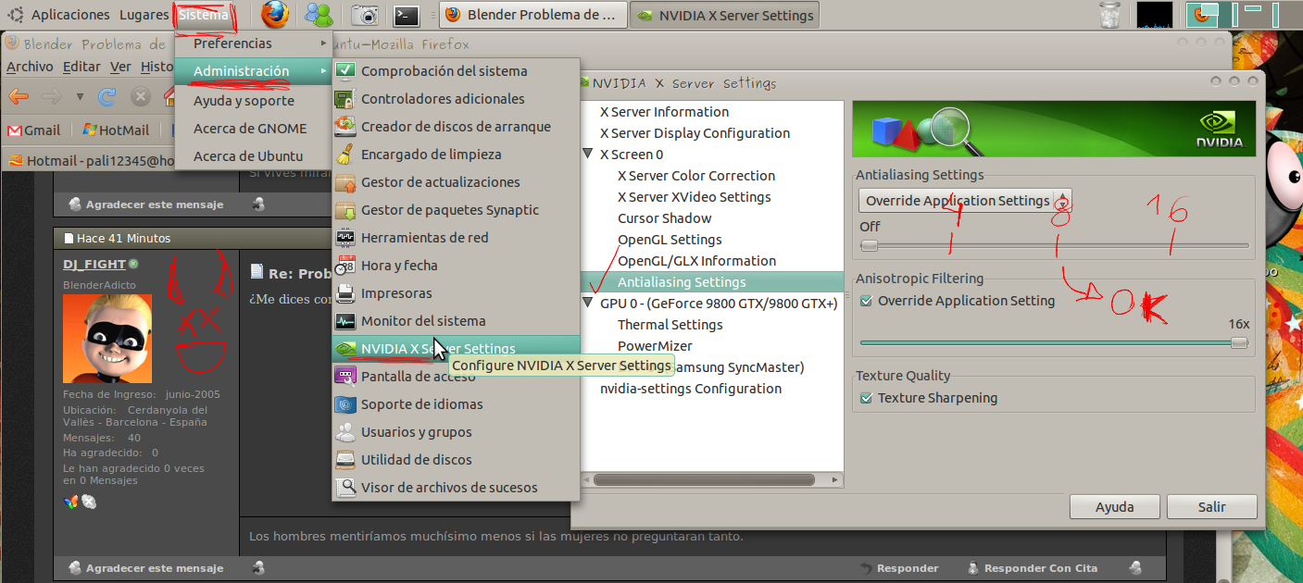Open Comprobación del sistema icon entry
The height and width of the screenshot is (583, 1303).
(x=456, y=71)
